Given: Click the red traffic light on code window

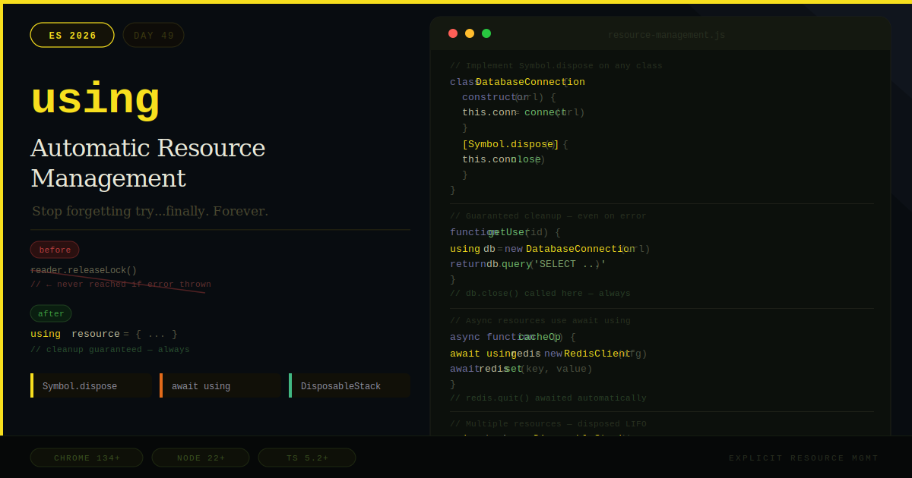Looking at the screenshot, I should [x=452, y=33].
